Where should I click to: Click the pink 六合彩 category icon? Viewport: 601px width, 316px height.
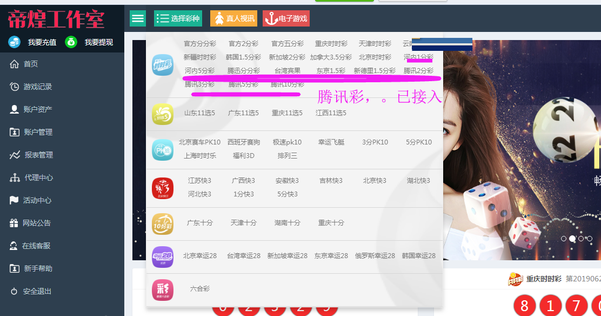click(163, 290)
